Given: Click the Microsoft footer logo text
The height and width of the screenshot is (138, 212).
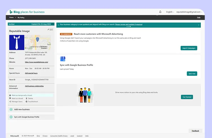Looking at the screenshot, I should (x=15, y=136).
